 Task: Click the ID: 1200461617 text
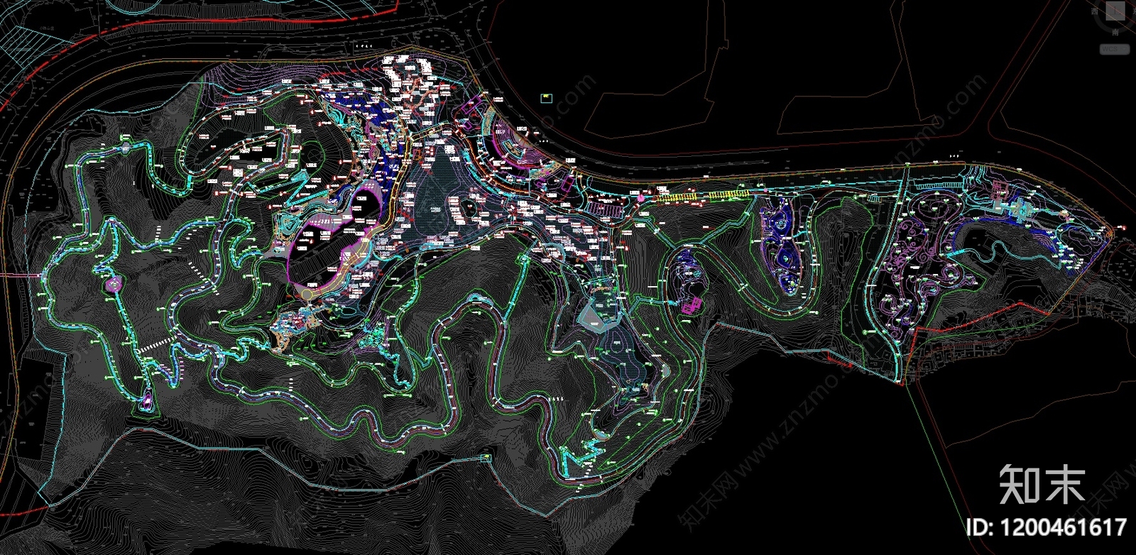pos(1046,527)
